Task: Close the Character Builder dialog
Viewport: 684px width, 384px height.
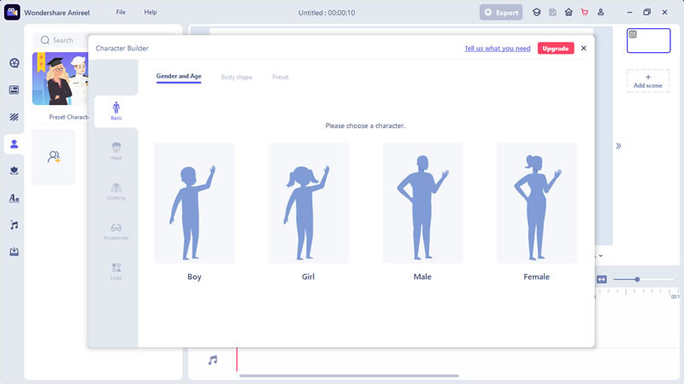Action: pos(584,49)
